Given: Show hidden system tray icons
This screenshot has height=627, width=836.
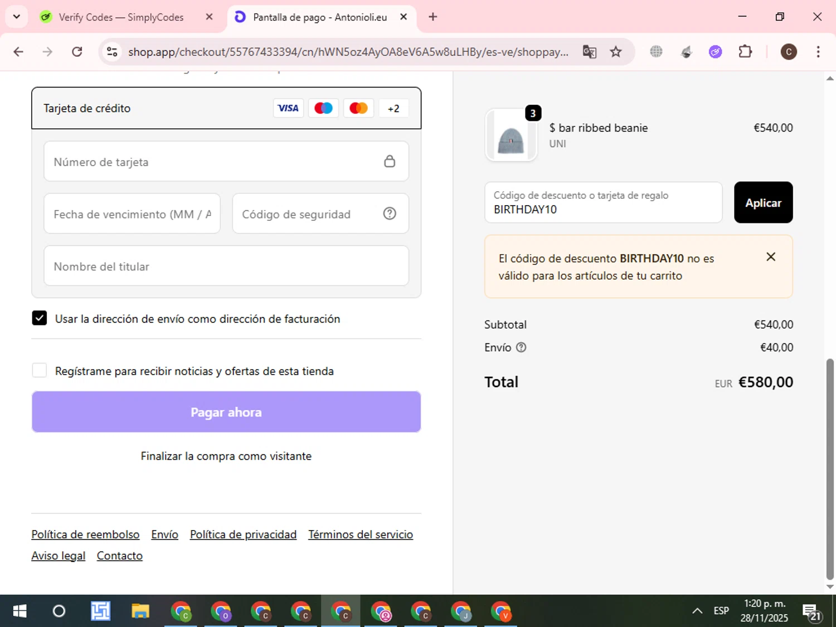Looking at the screenshot, I should 697,611.
